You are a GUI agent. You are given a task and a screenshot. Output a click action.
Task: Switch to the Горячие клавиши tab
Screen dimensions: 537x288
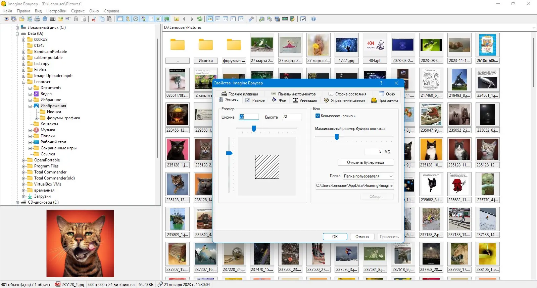pos(240,94)
